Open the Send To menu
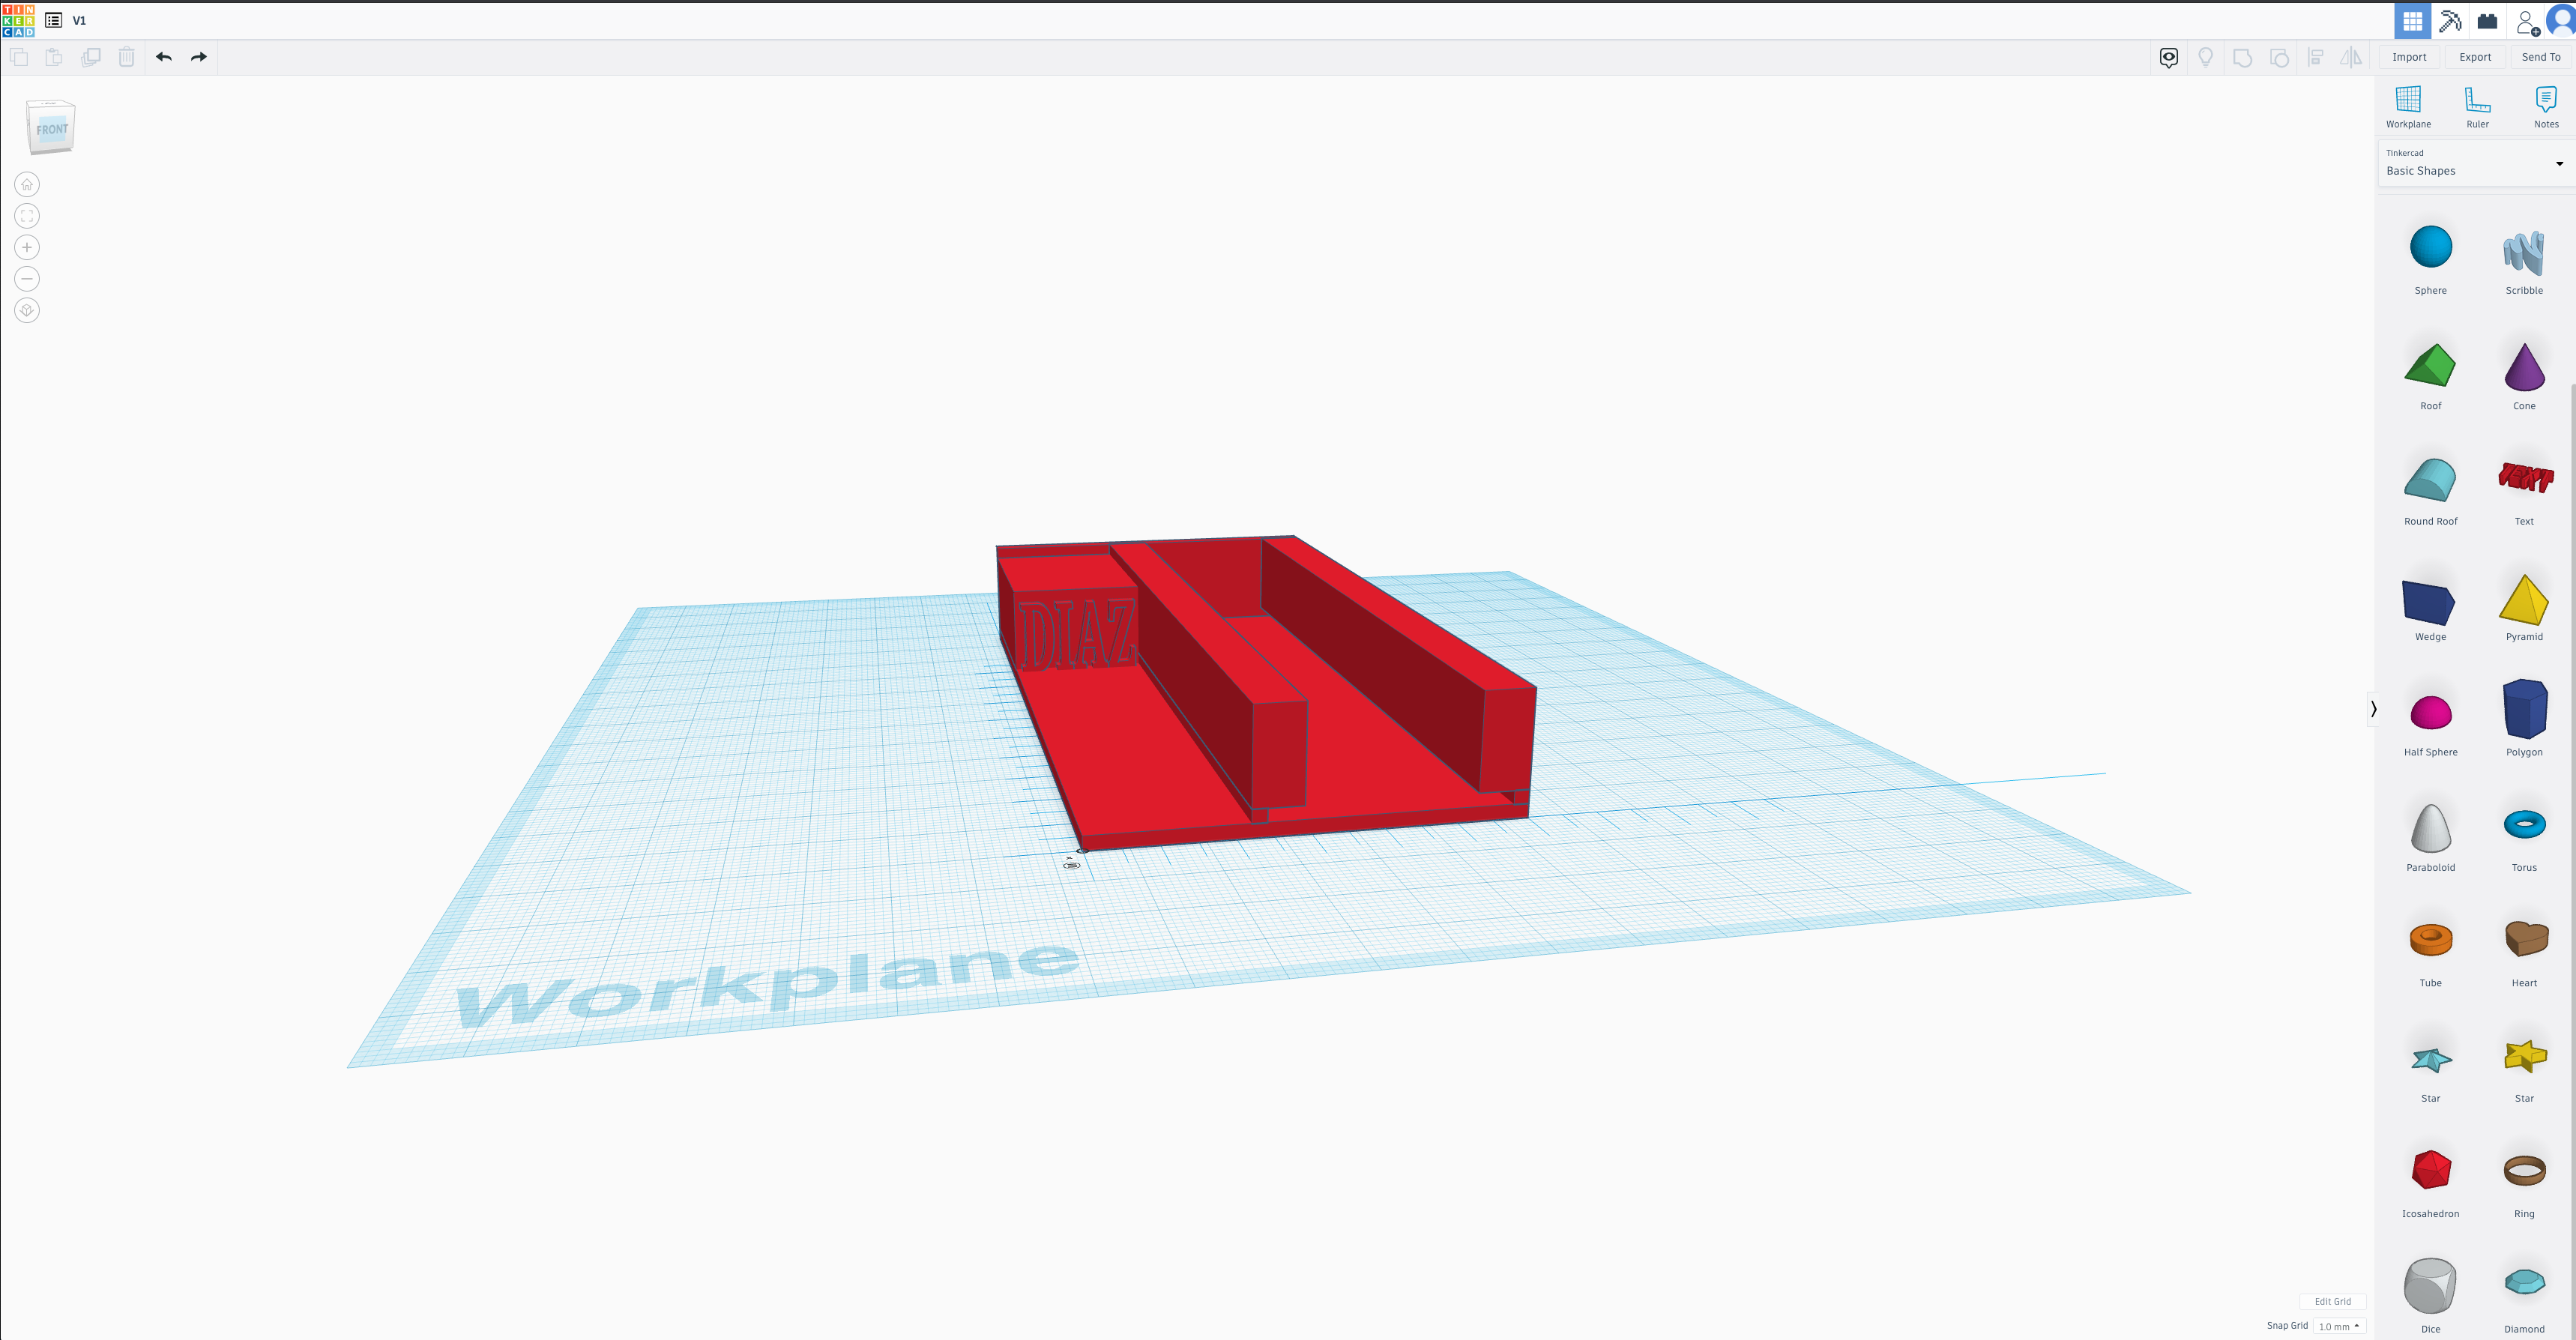2576x1340 pixels. click(2540, 57)
